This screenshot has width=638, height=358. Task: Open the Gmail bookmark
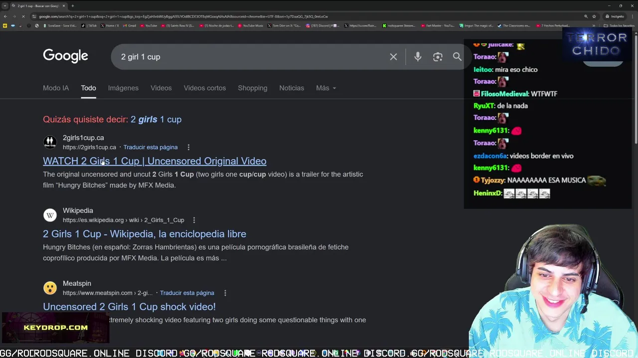[x=130, y=26]
